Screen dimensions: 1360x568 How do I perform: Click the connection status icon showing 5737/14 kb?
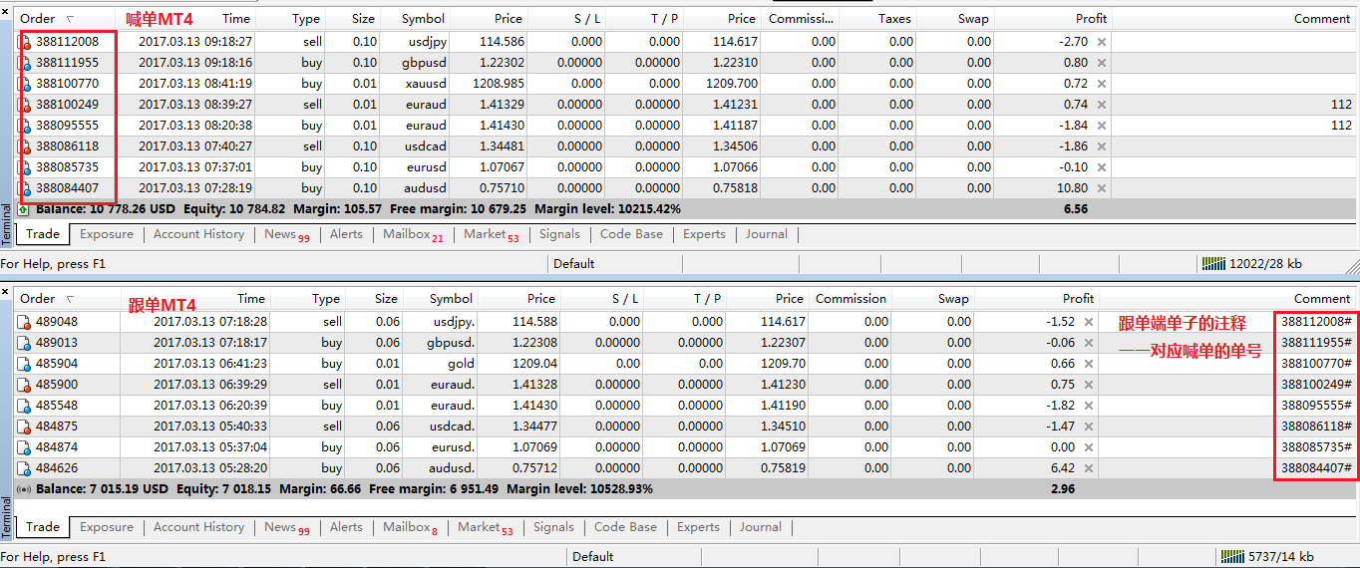pos(1232,557)
